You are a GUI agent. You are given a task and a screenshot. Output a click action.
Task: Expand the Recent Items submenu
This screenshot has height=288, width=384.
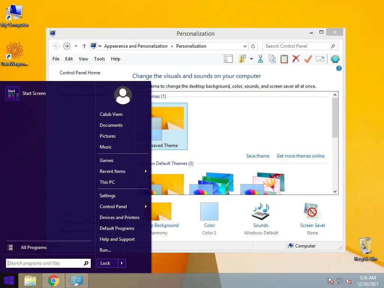[146, 171]
